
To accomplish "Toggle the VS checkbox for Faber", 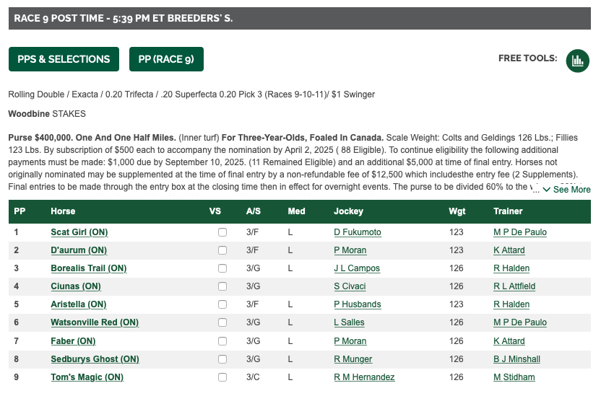I will 222,341.
